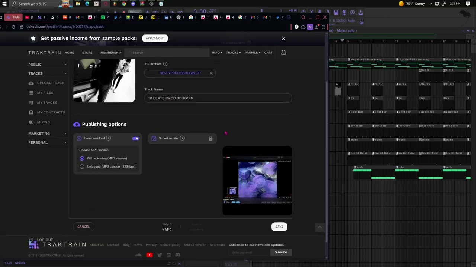Collapse the Tracks sidebar section
This screenshot has width=476, height=267.
(x=48, y=73)
